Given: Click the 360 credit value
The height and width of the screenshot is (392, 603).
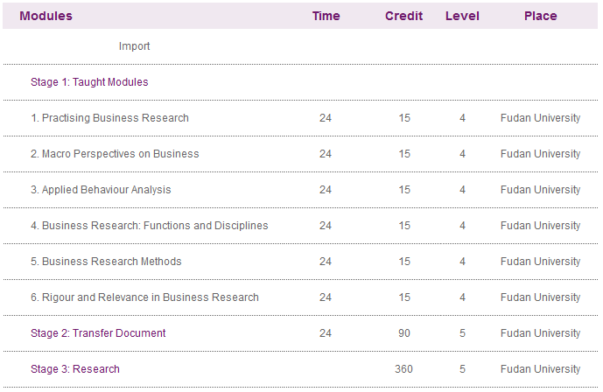Looking at the screenshot, I should coord(403,369).
